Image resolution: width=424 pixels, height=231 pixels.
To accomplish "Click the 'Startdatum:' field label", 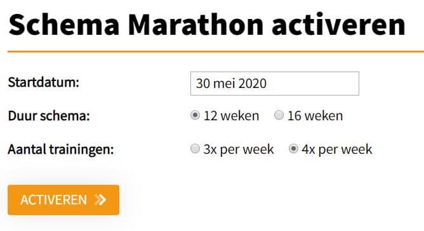I will 44,82.
